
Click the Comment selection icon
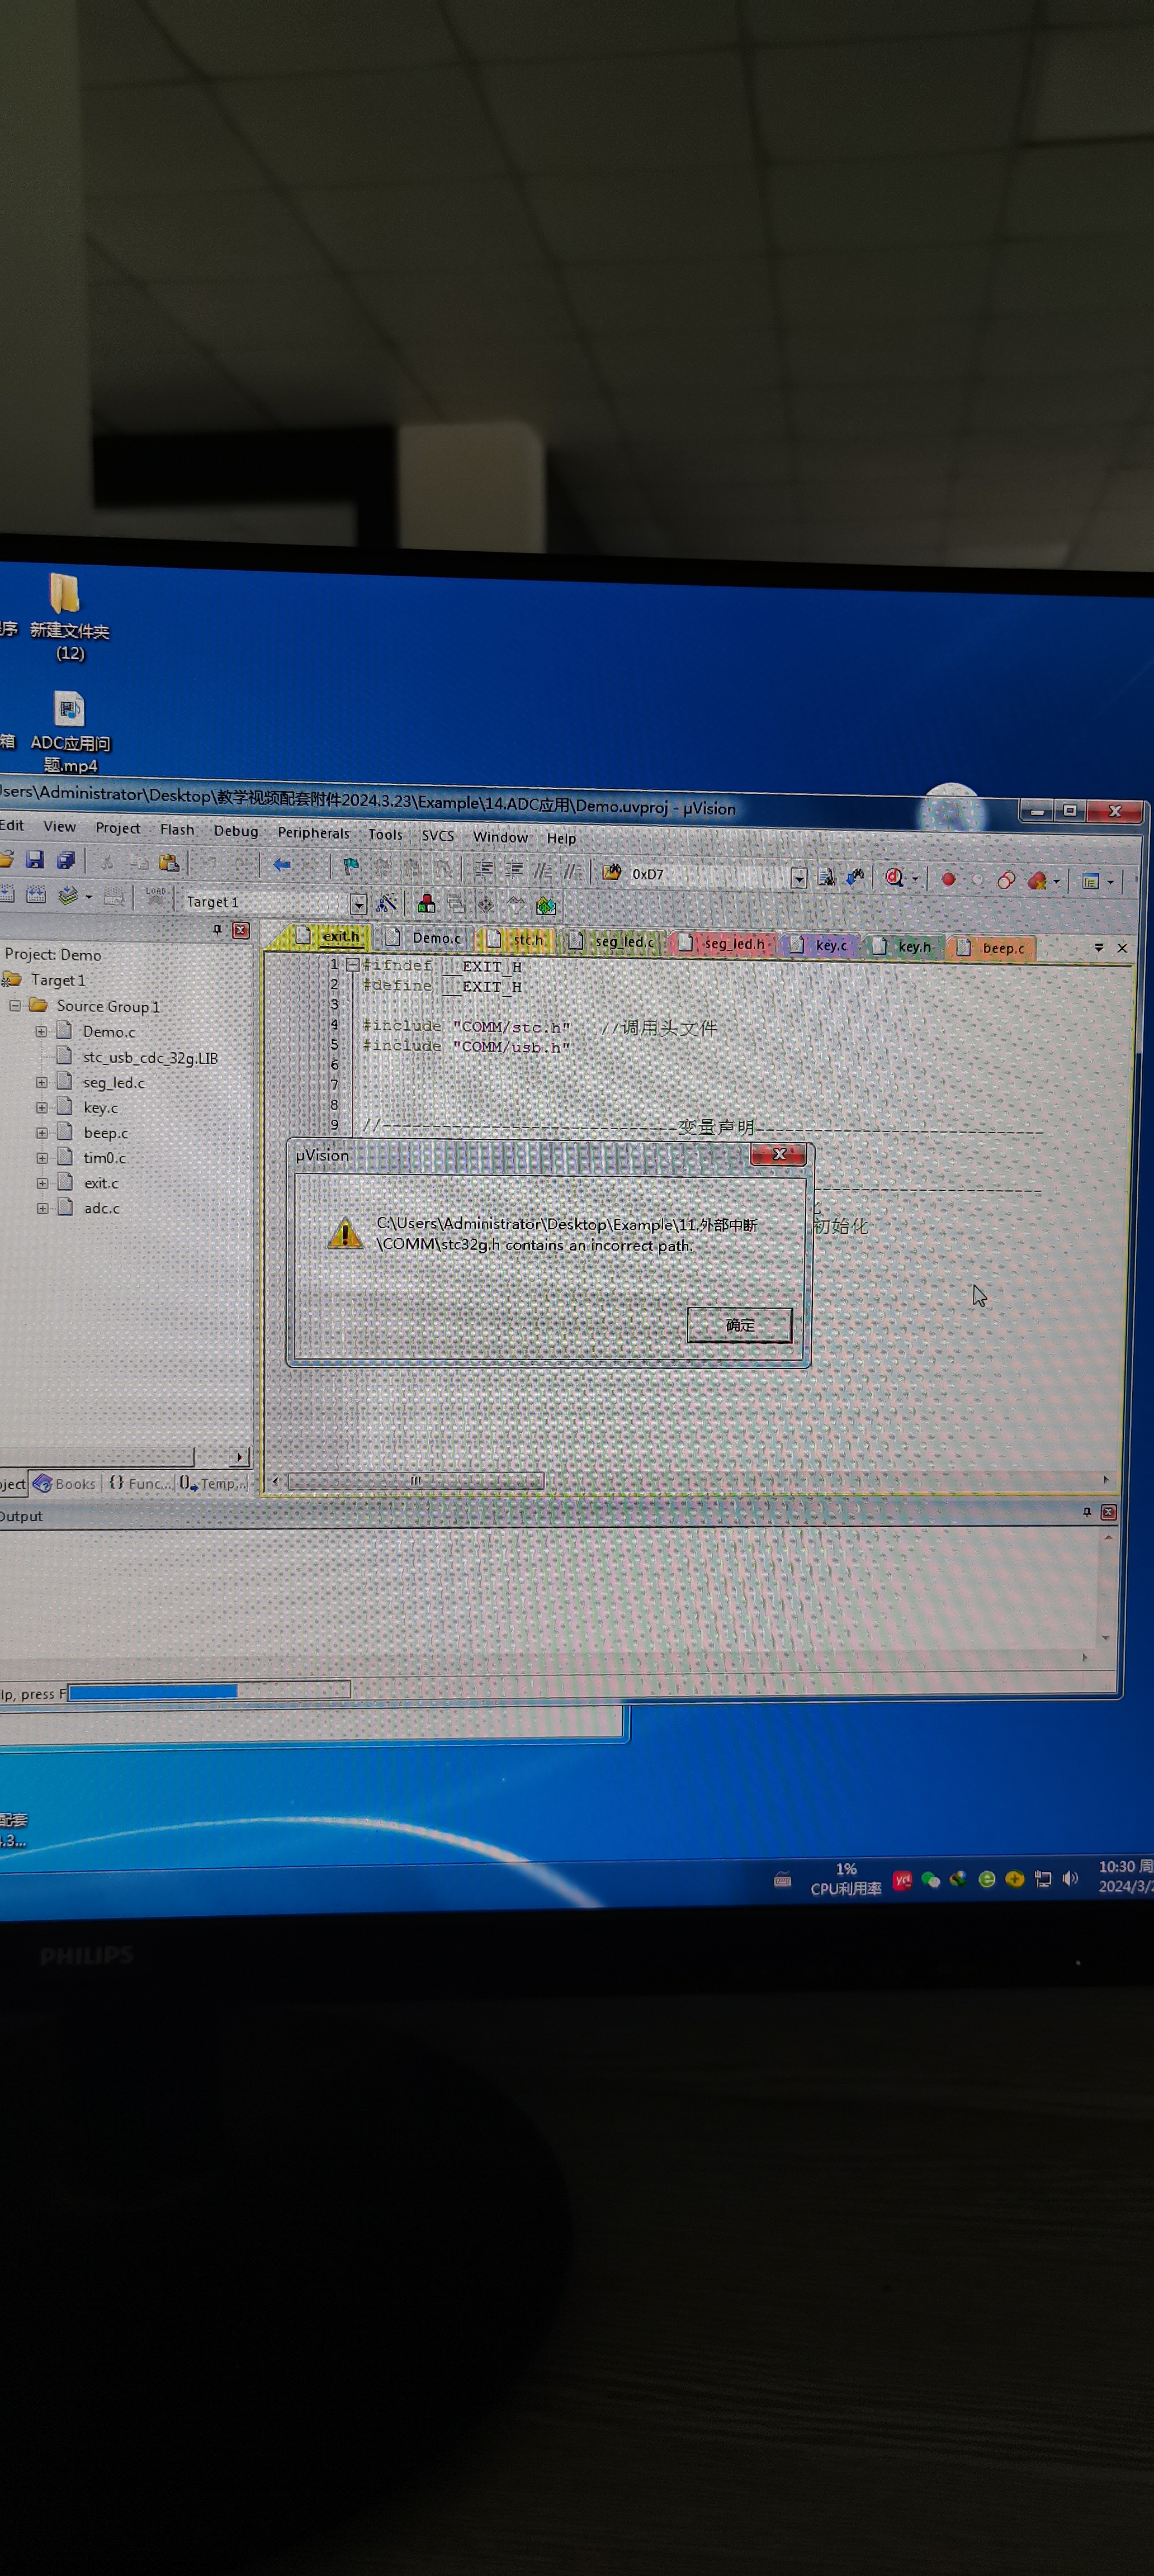click(543, 870)
